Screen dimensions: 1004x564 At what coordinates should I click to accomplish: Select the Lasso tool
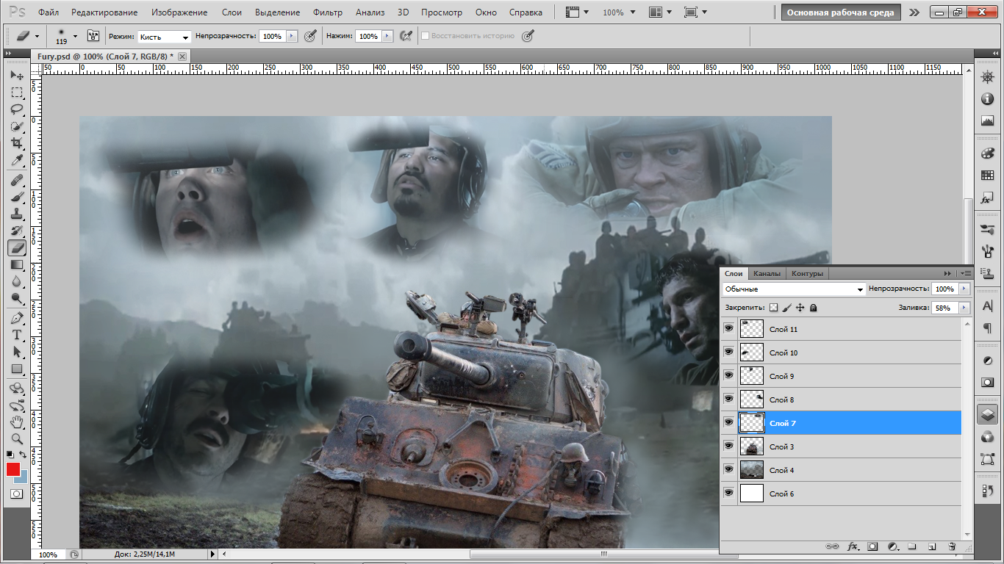pyautogui.click(x=17, y=109)
